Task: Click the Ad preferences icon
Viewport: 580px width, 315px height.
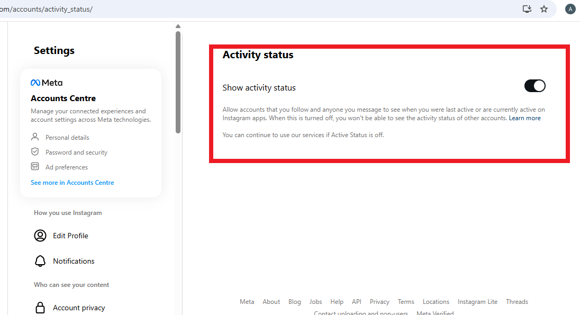Action: coord(35,167)
